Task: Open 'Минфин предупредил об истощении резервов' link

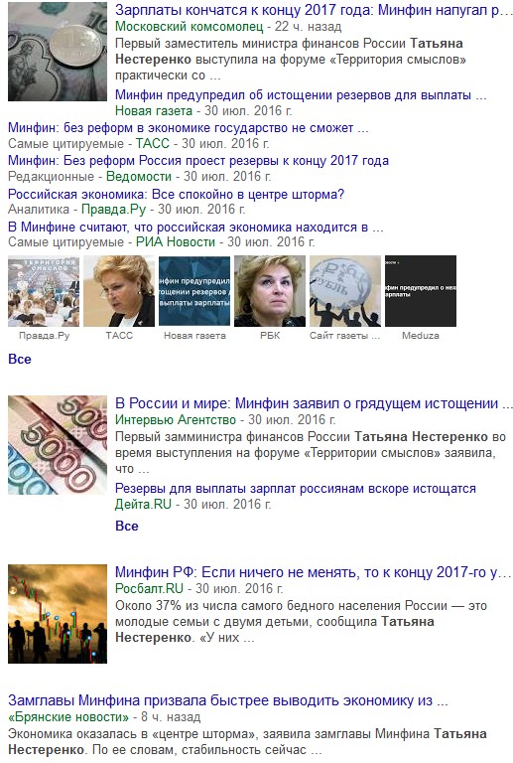Action: [x=301, y=95]
